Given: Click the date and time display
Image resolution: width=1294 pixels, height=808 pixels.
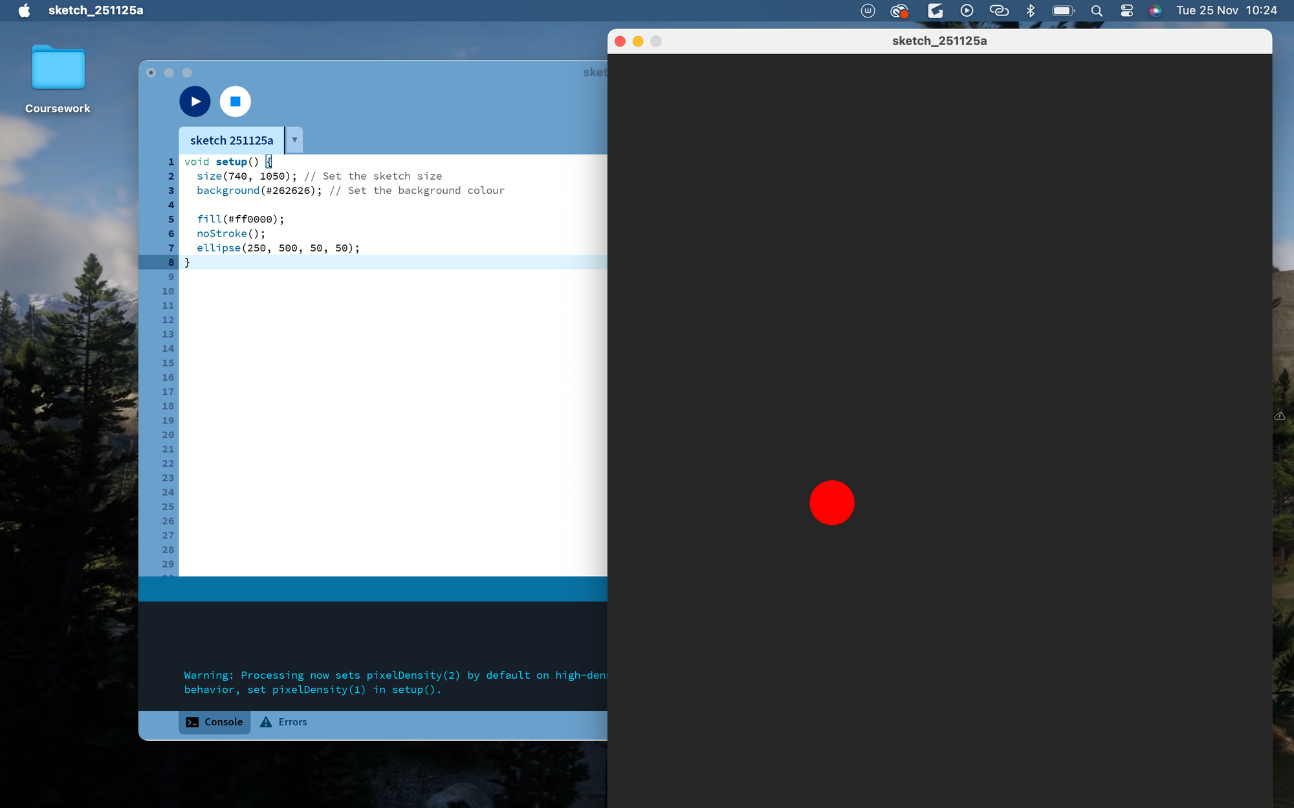Looking at the screenshot, I should 1226,10.
